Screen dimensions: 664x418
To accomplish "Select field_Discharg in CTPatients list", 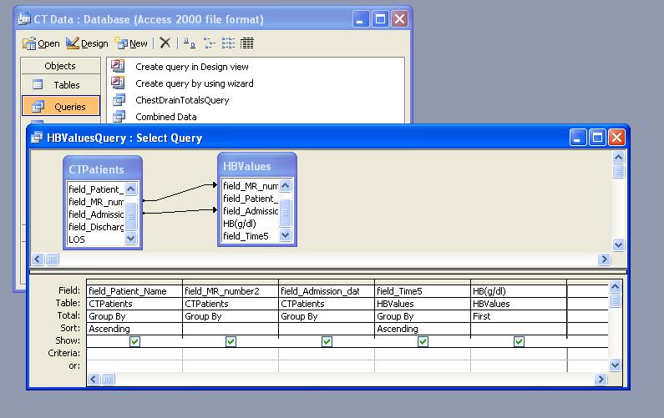I will 96,227.
